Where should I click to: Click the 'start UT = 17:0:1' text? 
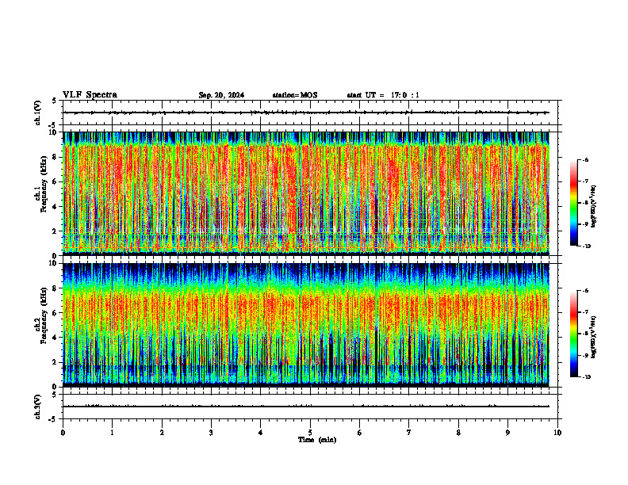click(x=383, y=95)
